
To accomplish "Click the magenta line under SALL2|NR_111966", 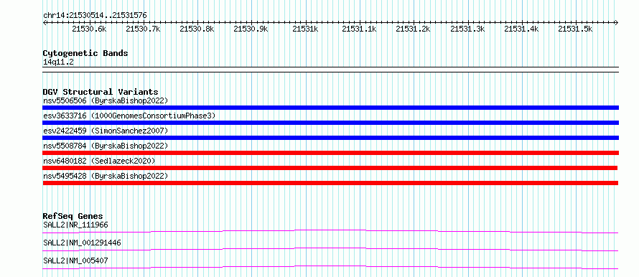I will 330,231.
